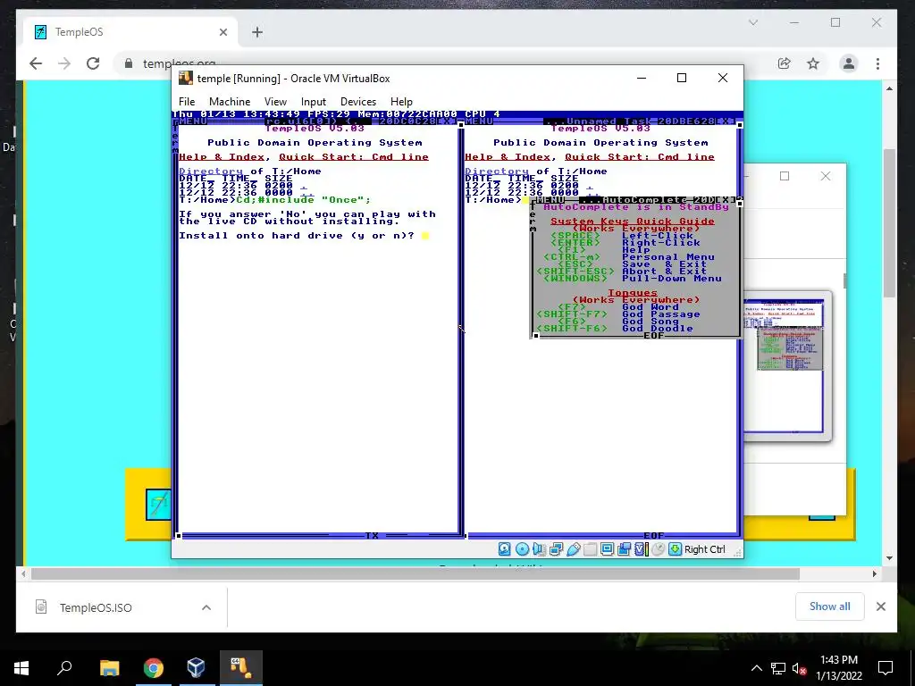The height and width of the screenshot is (686, 915).
Task: Close the AutoComplete window with its X
Action: (726, 200)
